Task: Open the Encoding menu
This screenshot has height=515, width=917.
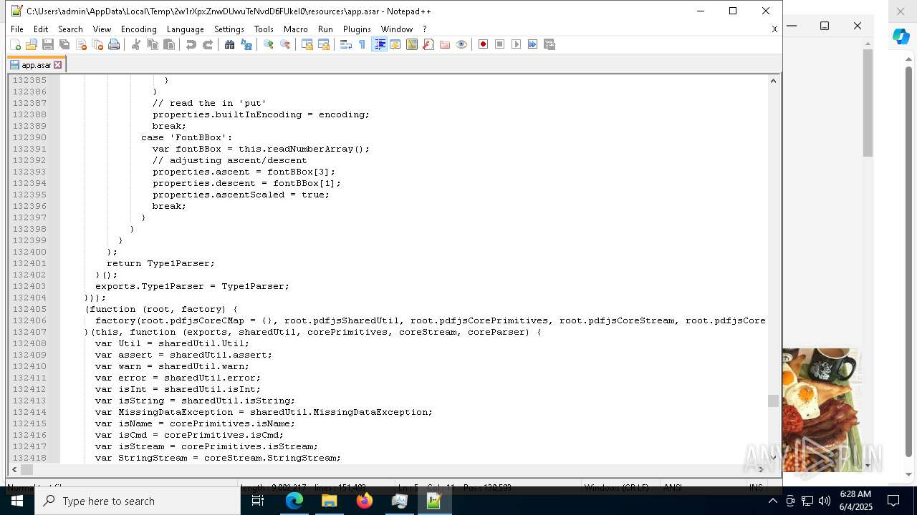Action: coord(138,29)
